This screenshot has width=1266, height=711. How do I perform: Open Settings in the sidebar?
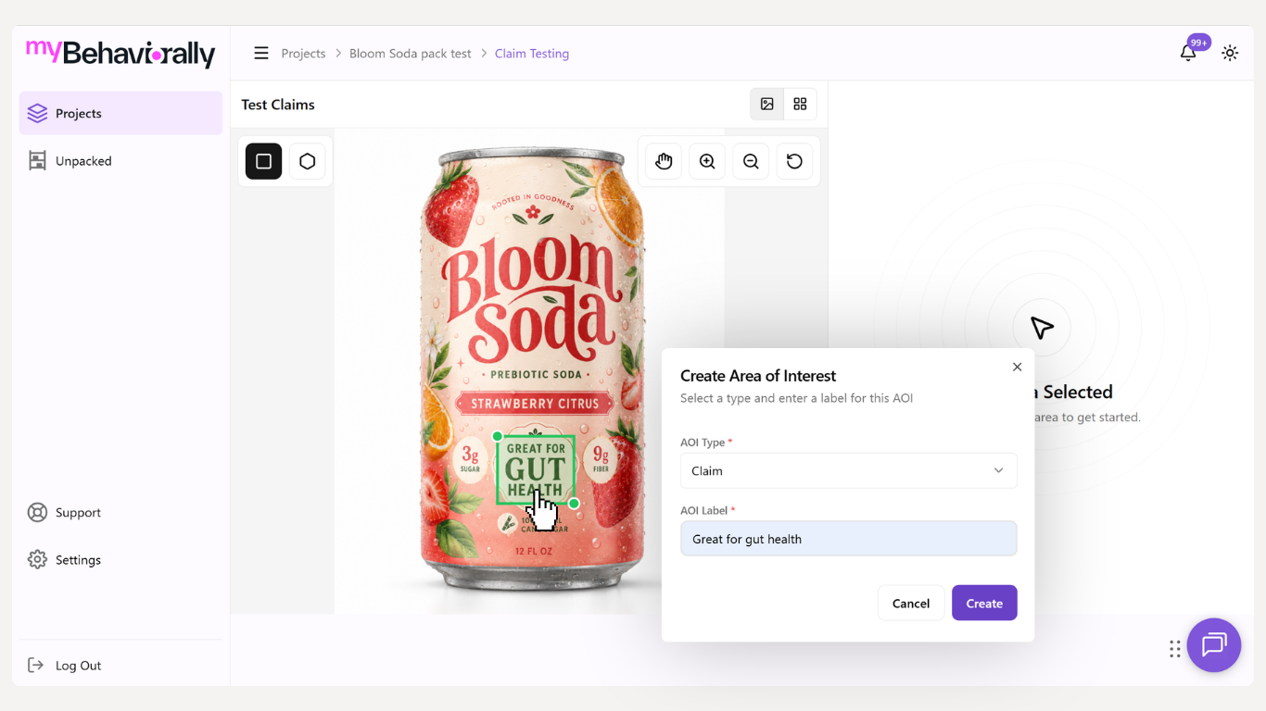pyautogui.click(x=120, y=560)
